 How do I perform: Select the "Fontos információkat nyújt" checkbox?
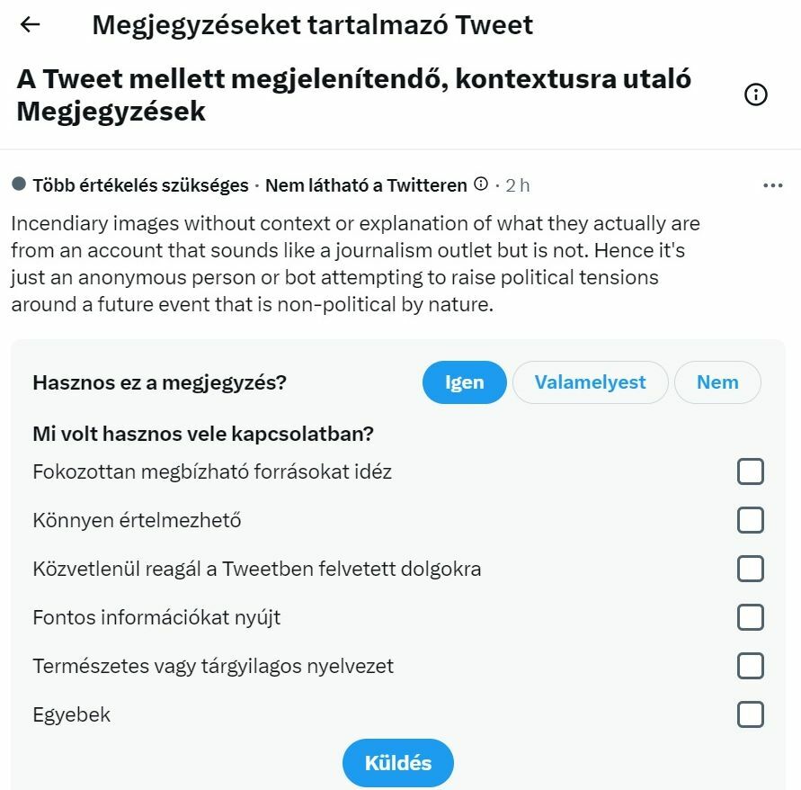[x=751, y=617]
